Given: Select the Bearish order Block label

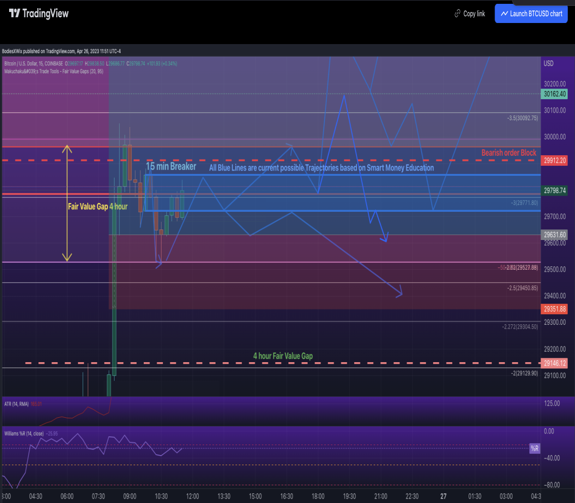Looking at the screenshot, I should [509, 153].
